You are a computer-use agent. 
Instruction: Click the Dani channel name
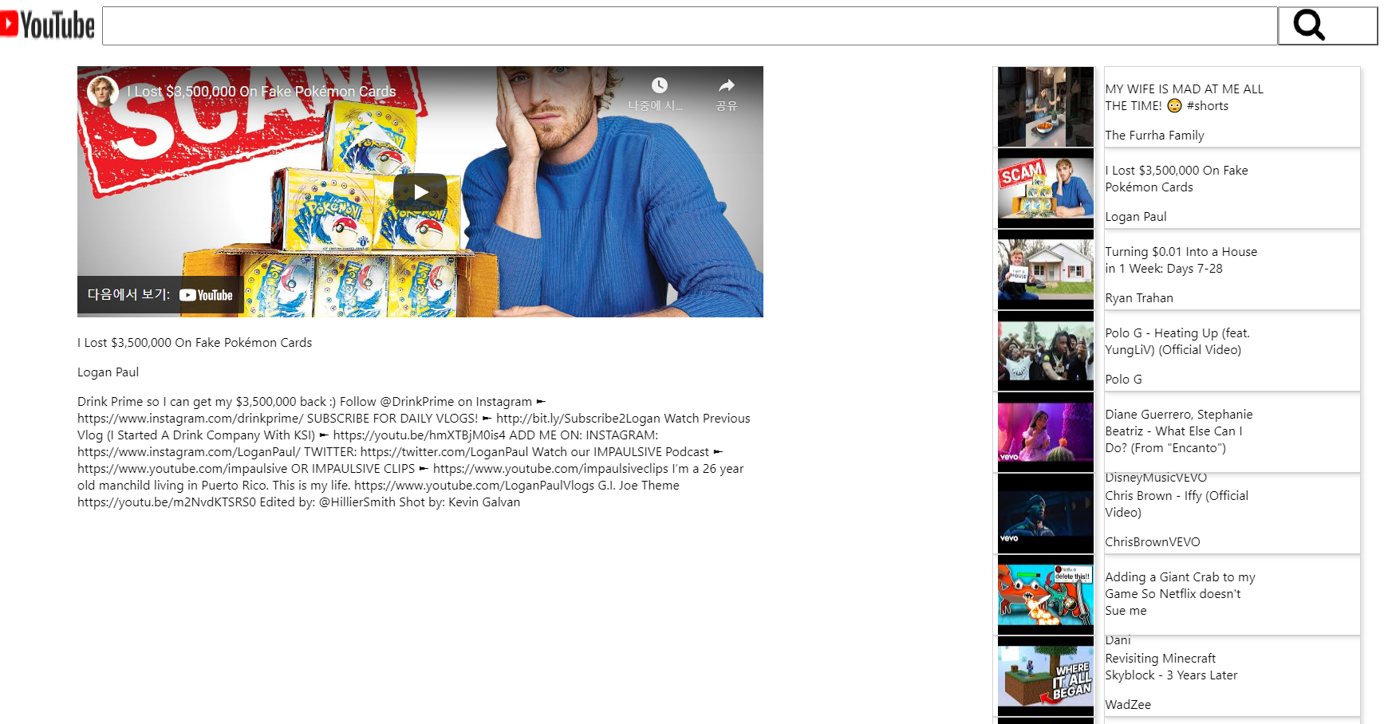click(1118, 640)
